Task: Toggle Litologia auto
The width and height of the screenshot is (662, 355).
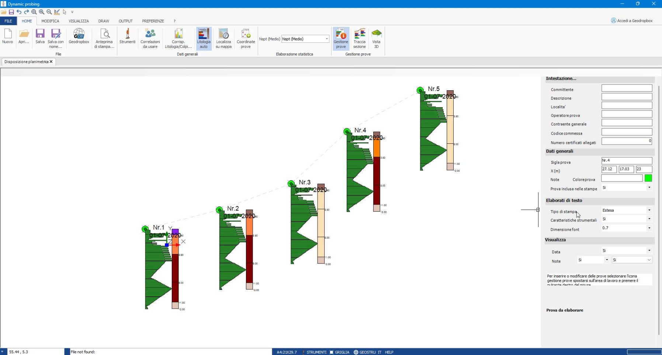Action: click(x=204, y=38)
